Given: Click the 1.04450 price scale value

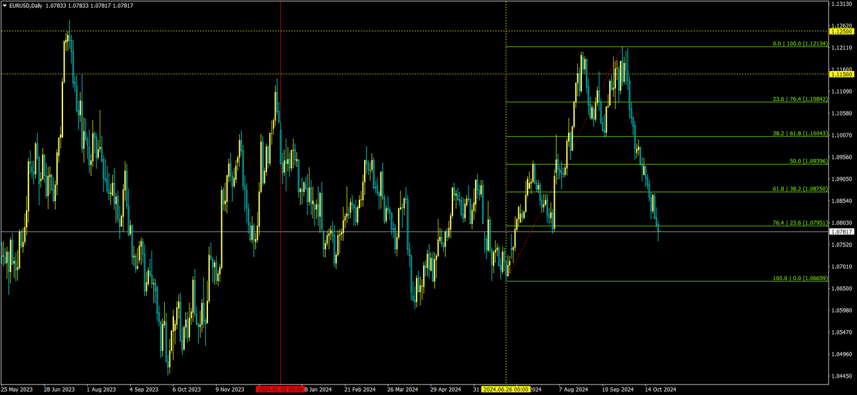Looking at the screenshot, I should (842, 376).
